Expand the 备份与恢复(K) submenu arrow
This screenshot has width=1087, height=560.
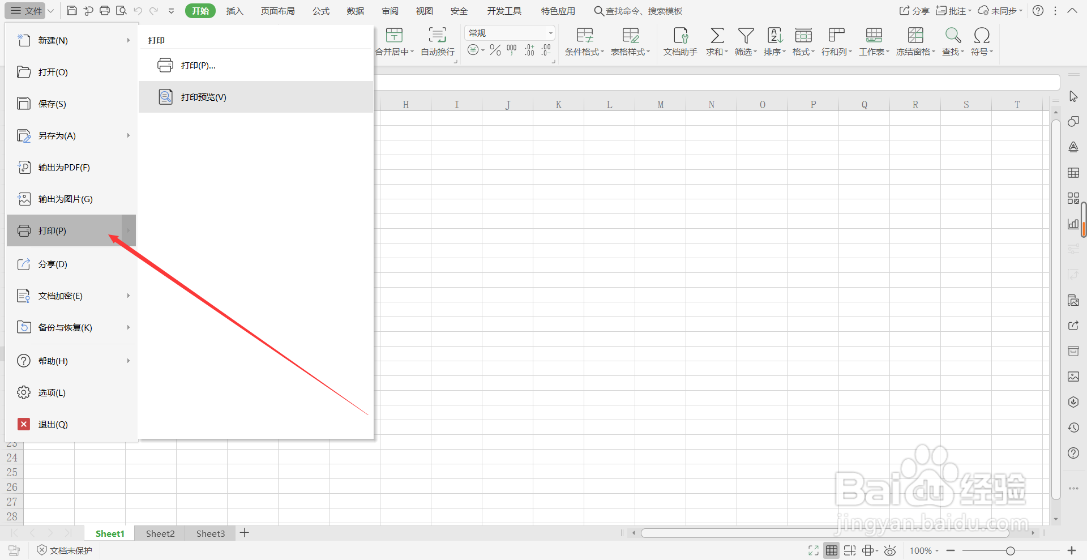[129, 327]
